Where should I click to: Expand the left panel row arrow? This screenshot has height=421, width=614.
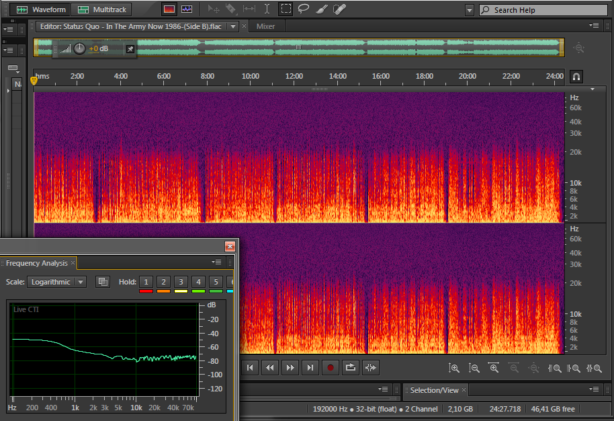8,91
